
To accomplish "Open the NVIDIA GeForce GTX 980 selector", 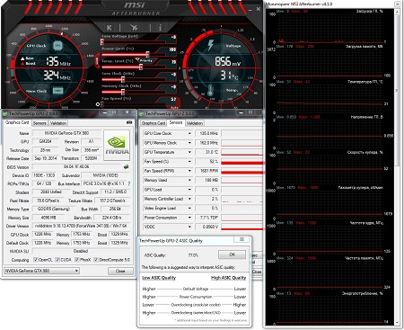I will tap(41, 271).
